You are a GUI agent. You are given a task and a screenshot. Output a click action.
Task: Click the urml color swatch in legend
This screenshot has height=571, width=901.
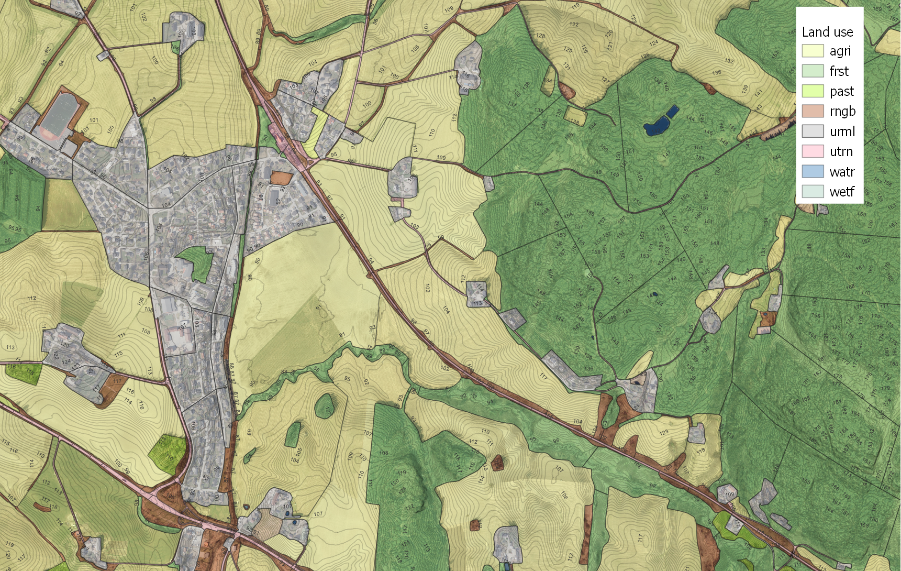(x=813, y=131)
